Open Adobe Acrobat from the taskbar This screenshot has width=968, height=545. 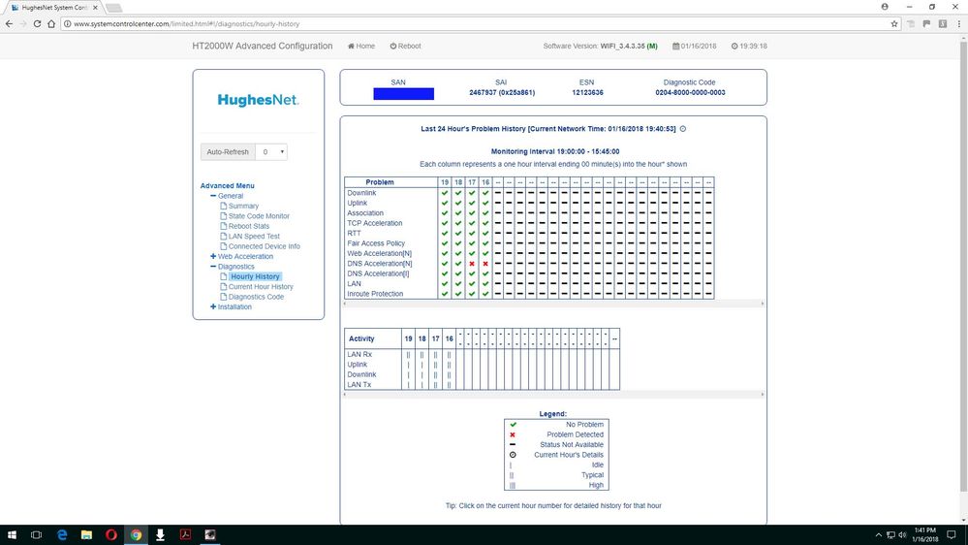[184, 534]
